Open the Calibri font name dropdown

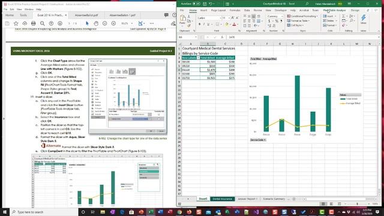pos(220,18)
